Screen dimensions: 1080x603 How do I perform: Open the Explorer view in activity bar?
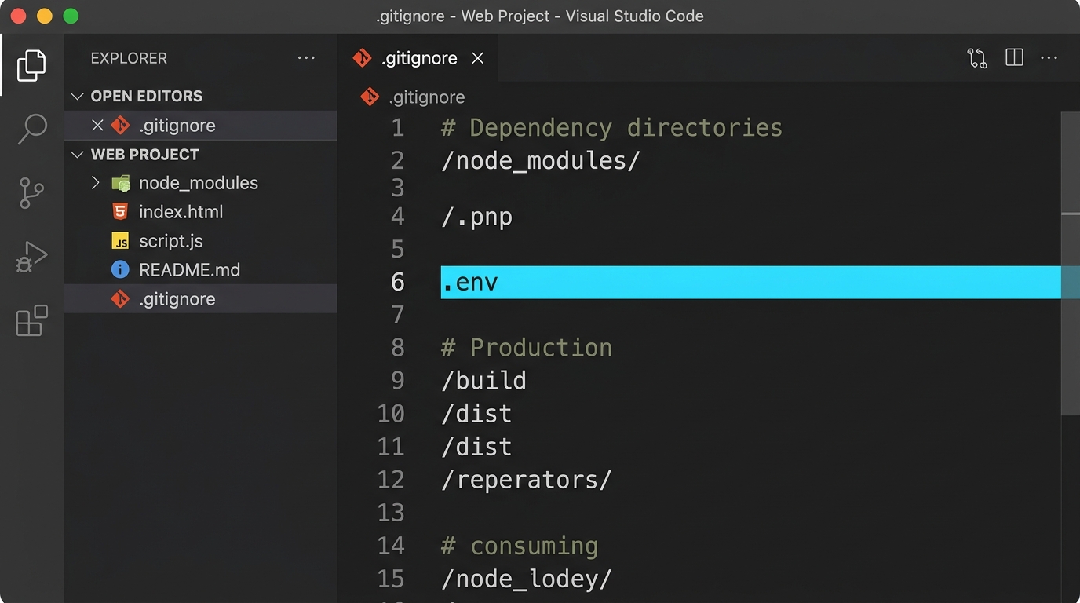click(31, 65)
